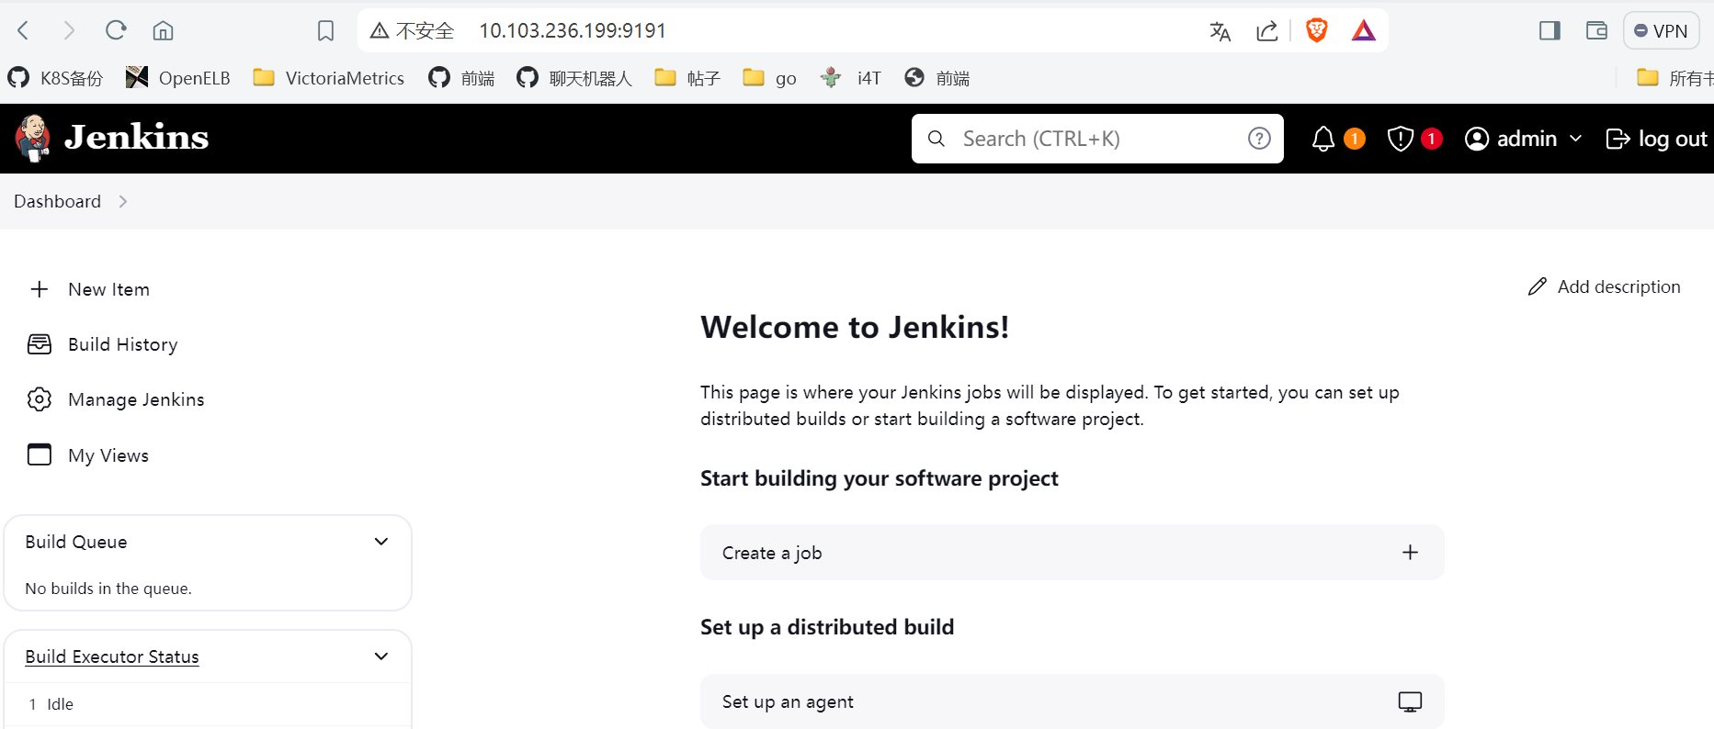Click the search help question mark icon
1714x729 pixels.
click(x=1259, y=139)
